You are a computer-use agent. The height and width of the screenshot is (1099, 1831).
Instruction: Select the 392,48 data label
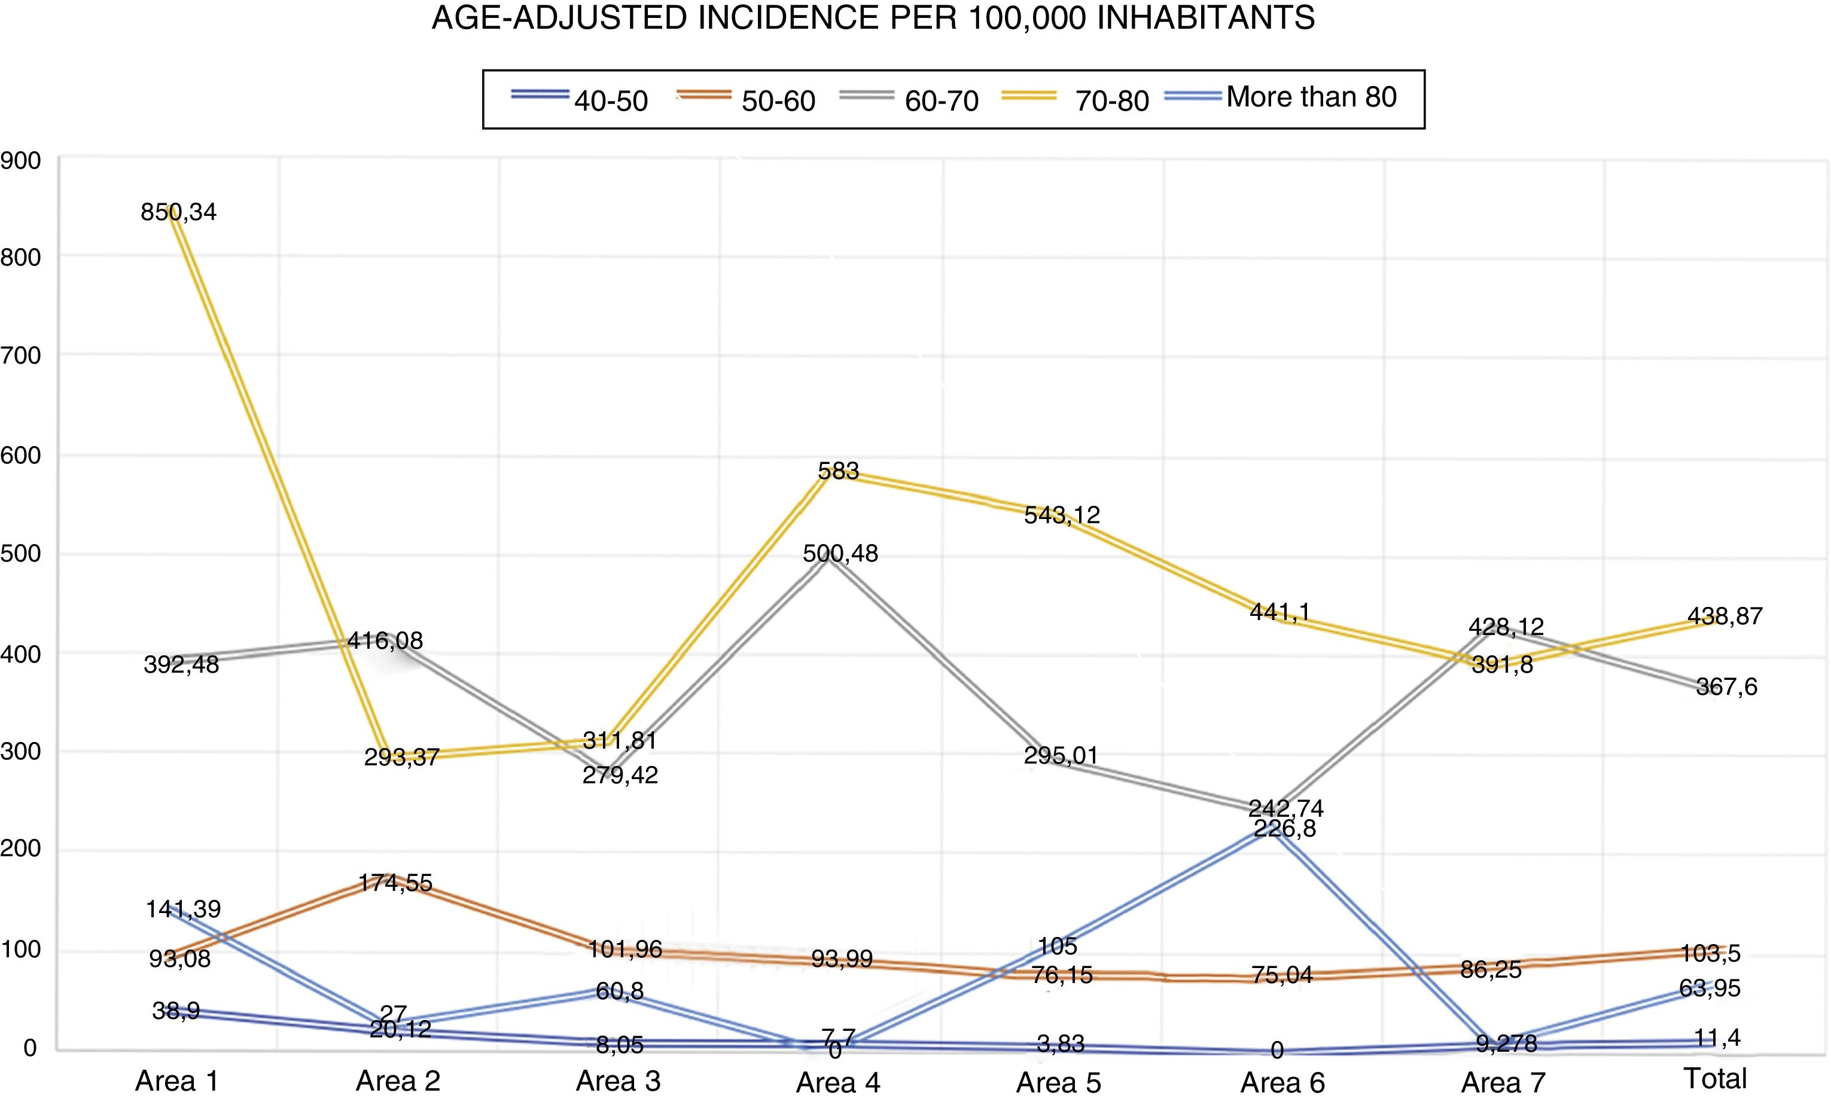[x=181, y=665]
